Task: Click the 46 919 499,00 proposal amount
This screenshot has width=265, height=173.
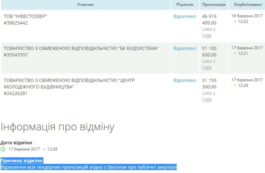Action: (x=209, y=19)
